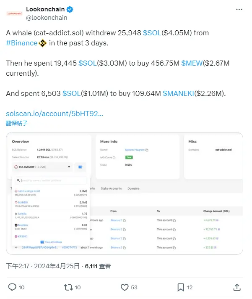The image size is (252, 299).
Task: Click the Lookonchain profile avatar
Action: [14, 13]
